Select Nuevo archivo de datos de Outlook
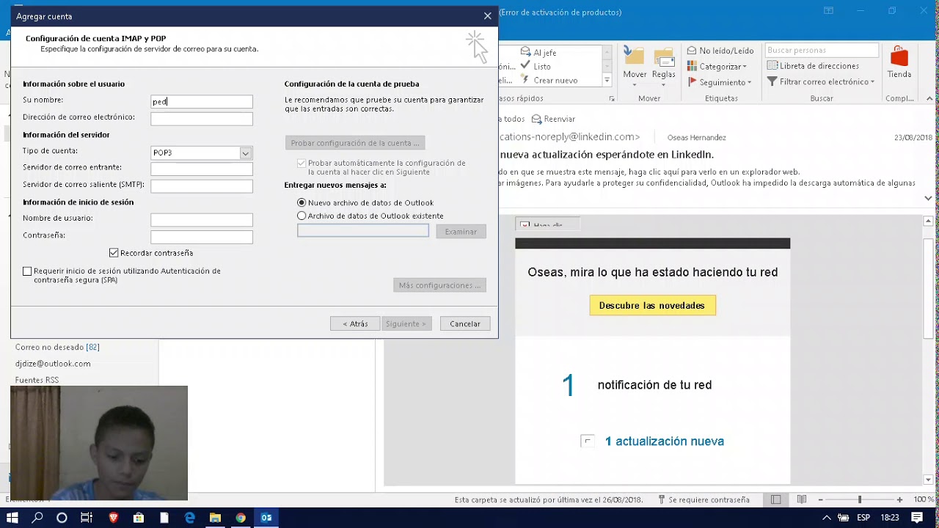The width and height of the screenshot is (939, 528). 302,202
